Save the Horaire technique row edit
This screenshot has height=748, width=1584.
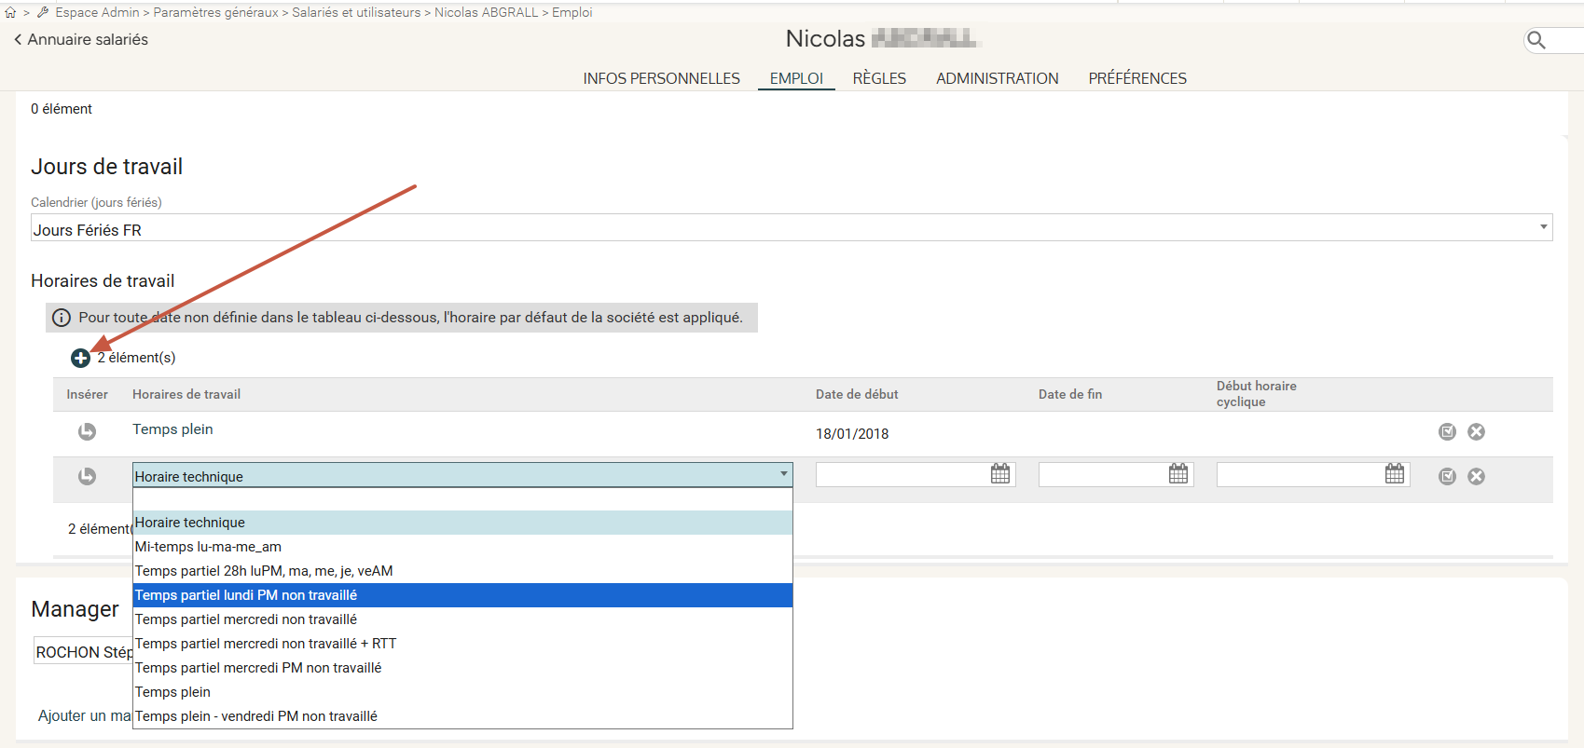1447,476
